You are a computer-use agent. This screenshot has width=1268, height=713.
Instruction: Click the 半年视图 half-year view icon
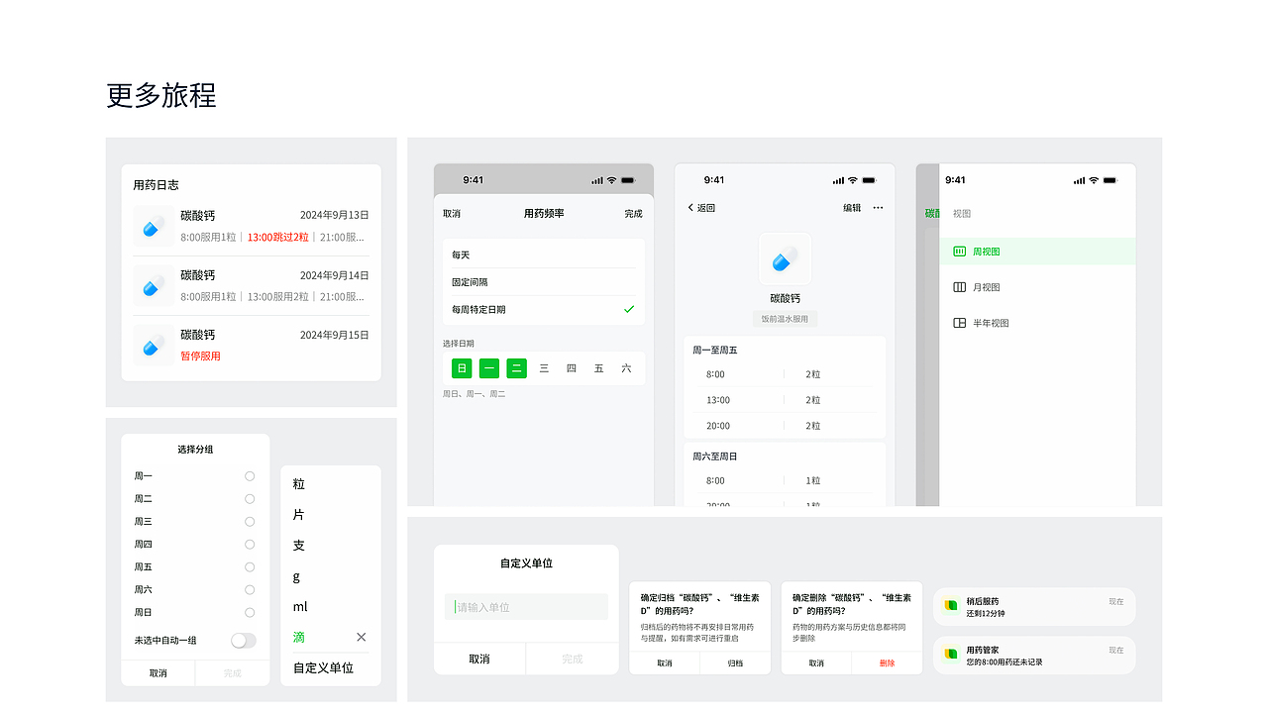(x=959, y=323)
